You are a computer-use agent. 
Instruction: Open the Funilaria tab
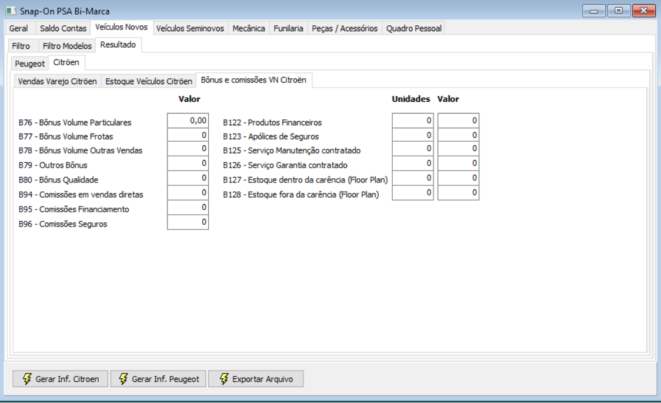click(288, 28)
